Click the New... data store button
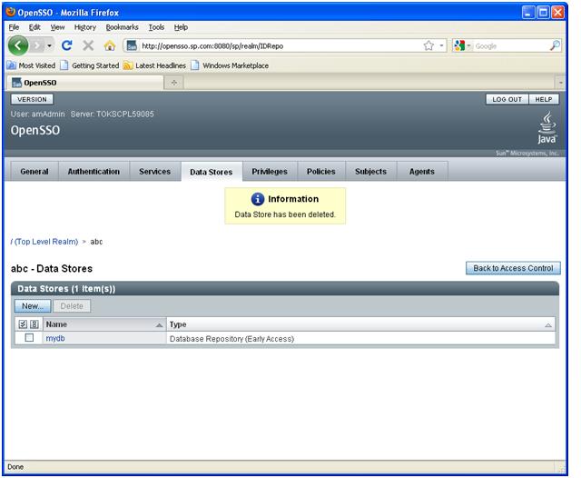 (33, 306)
